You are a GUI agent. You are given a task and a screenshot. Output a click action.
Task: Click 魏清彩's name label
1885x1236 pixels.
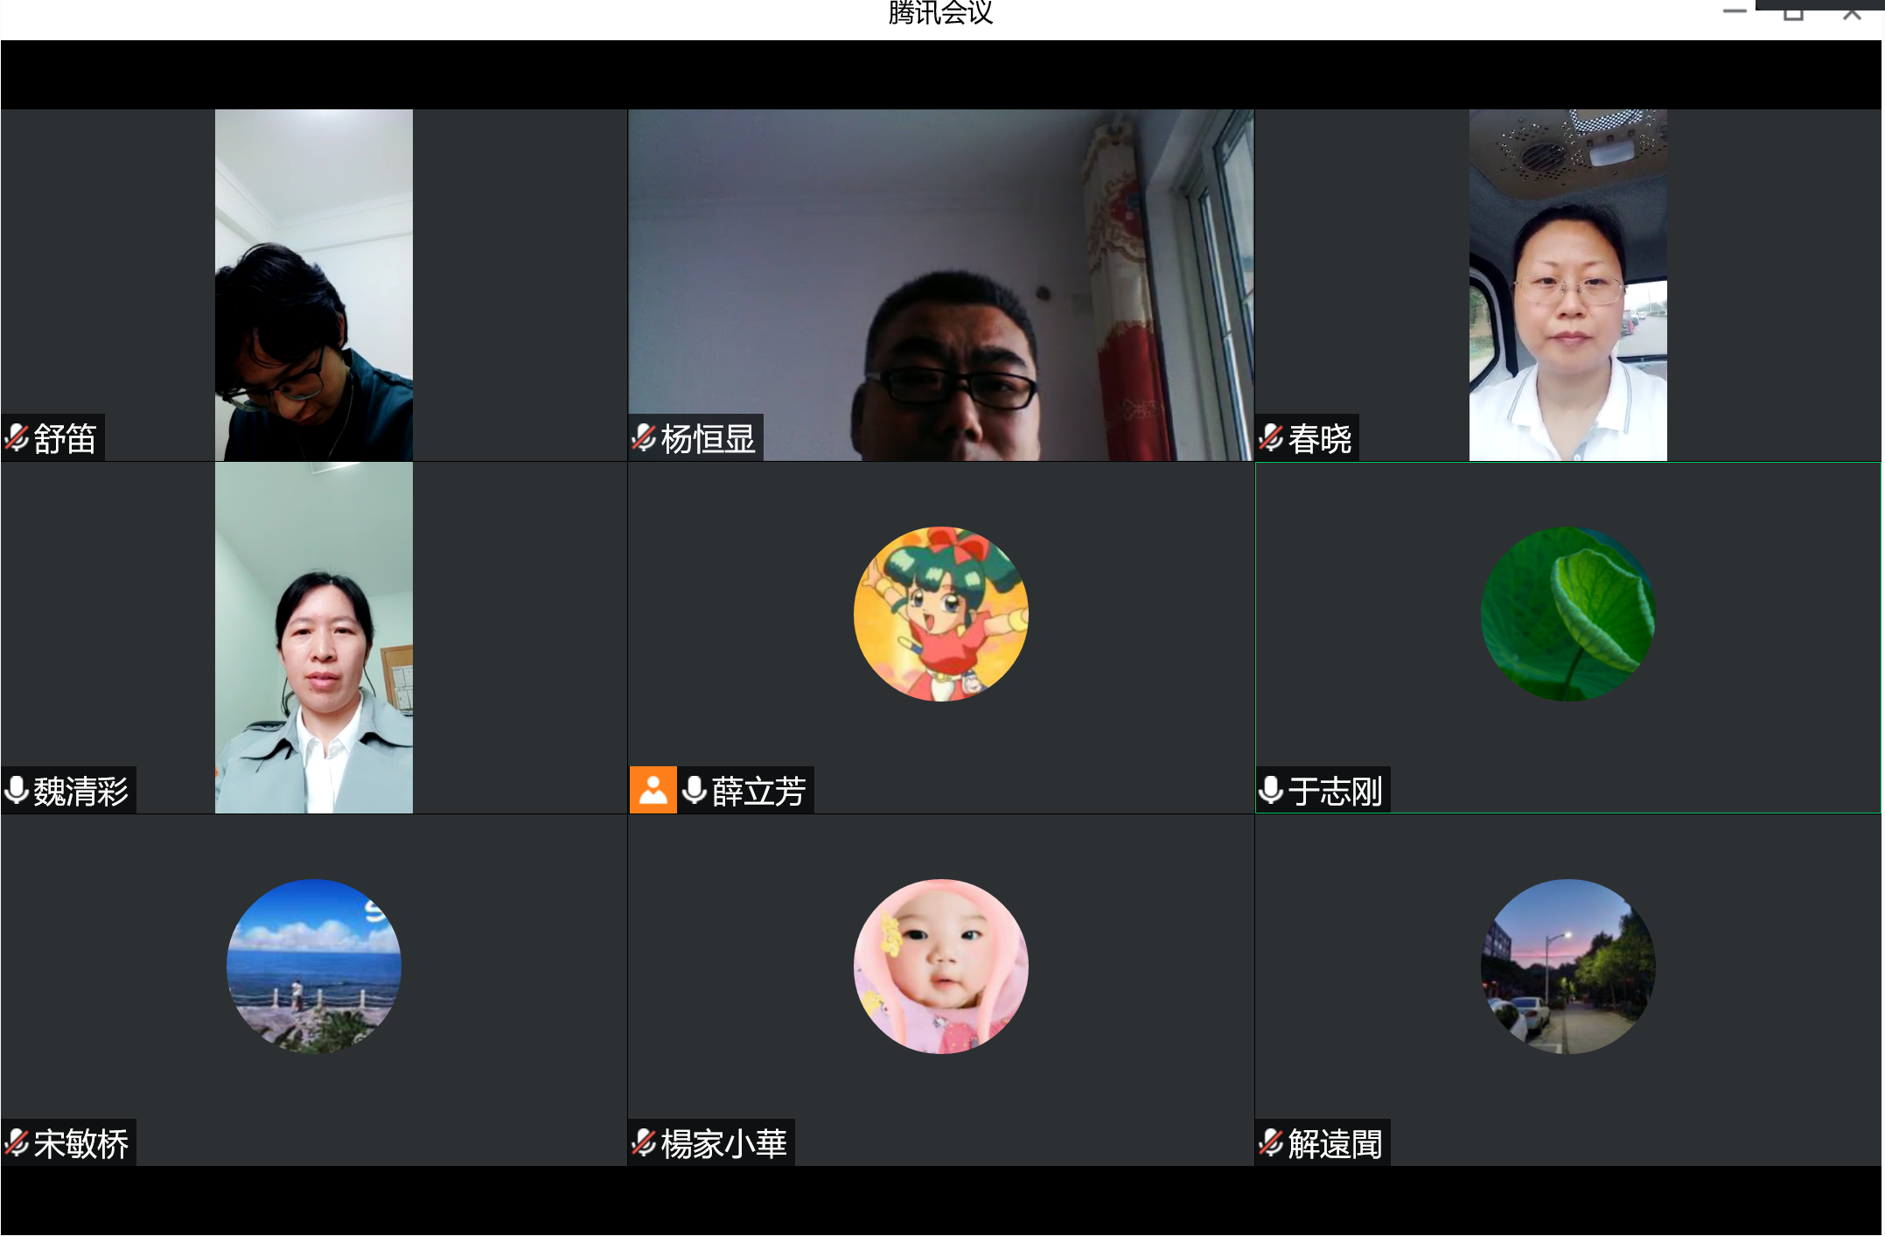80,792
